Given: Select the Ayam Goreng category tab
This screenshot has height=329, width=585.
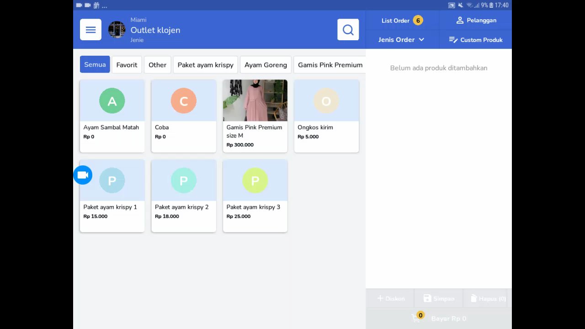Looking at the screenshot, I should click(x=266, y=65).
